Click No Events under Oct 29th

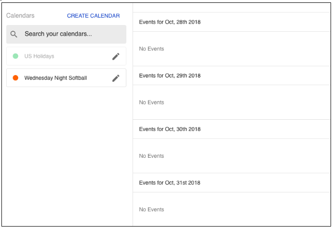152,102
